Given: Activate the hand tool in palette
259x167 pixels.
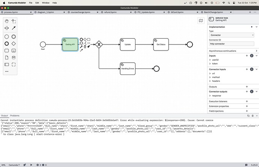Looking at the screenshot, I should pyautogui.click(x=7, y=21).
